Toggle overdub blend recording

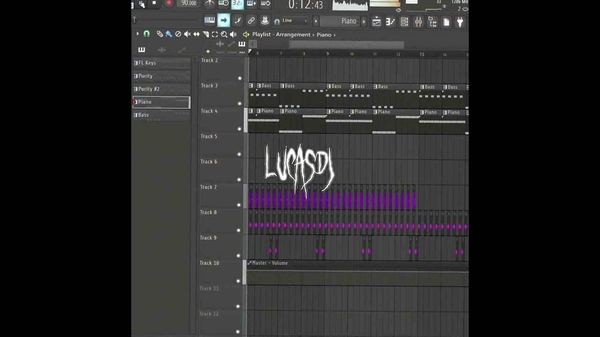(x=251, y=4)
